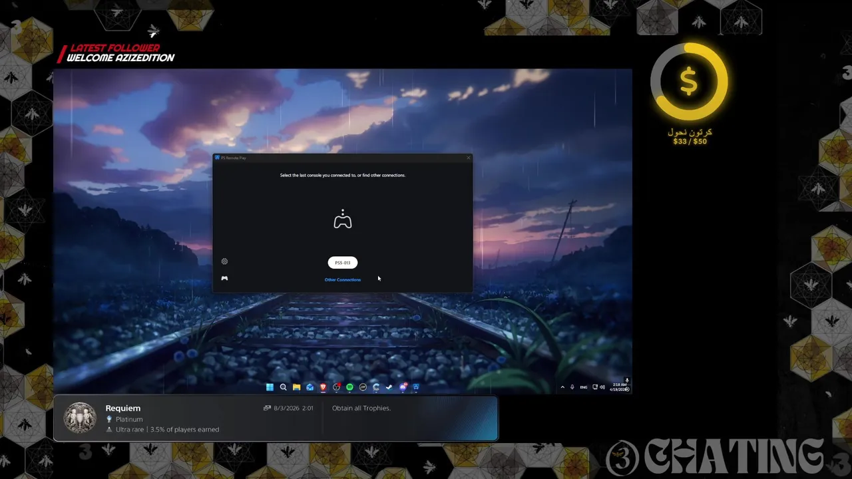Click the LATEST FOLLOWER heading
The height and width of the screenshot is (479, 852).
[x=115, y=48]
